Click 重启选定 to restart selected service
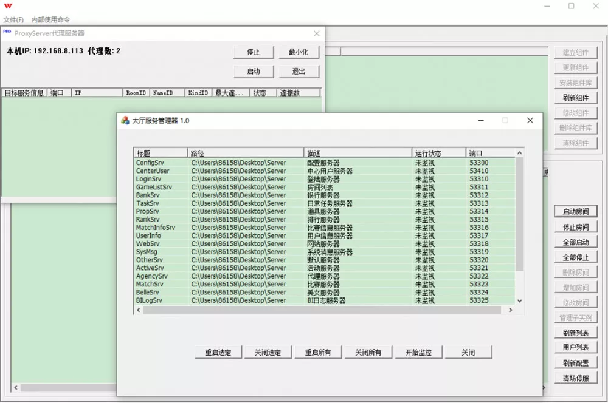The height and width of the screenshot is (403, 608). [x=217, y=352]
